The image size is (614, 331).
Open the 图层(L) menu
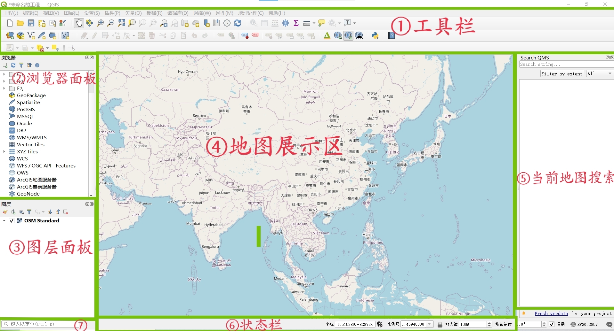tap(71, 13)
